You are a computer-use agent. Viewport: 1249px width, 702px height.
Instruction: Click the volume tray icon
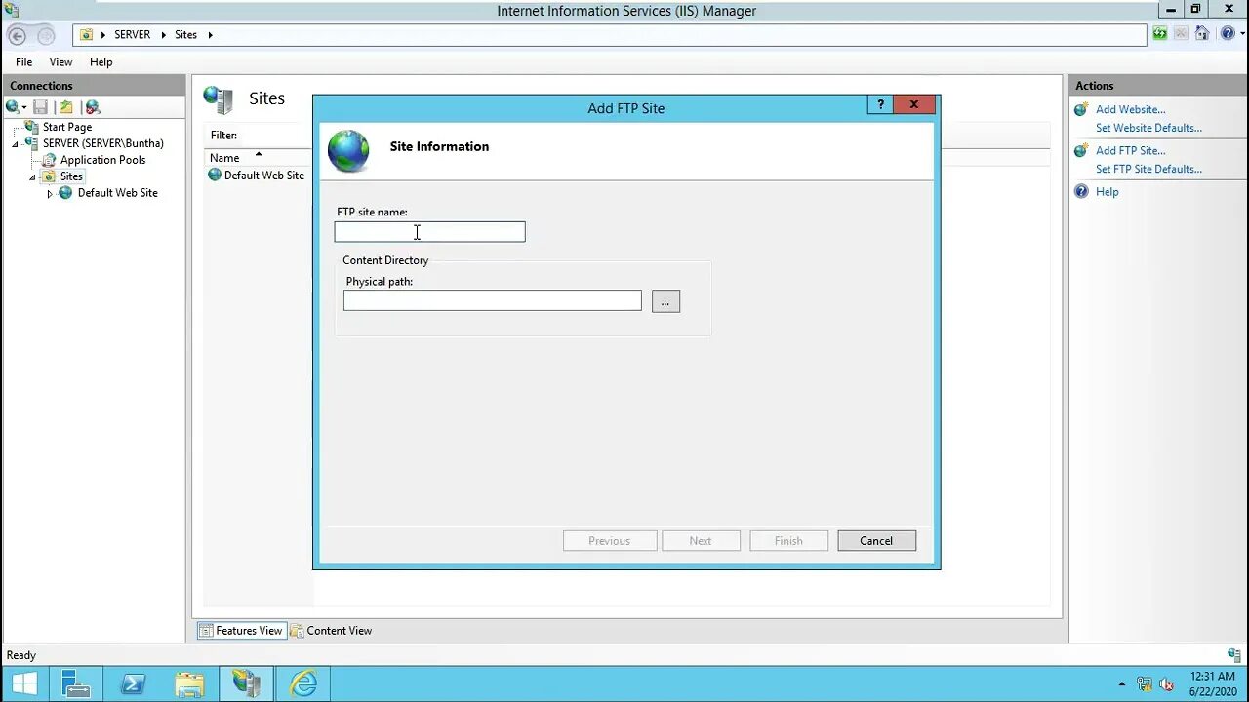click(x=1166, y=684)
